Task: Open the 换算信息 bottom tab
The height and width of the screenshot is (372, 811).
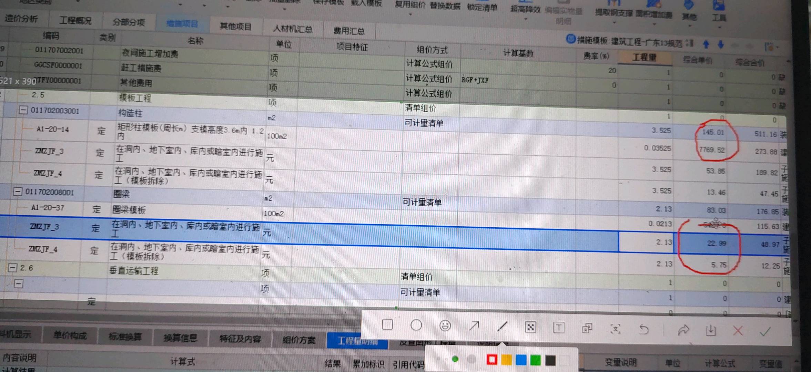Action: pos(180,338)
